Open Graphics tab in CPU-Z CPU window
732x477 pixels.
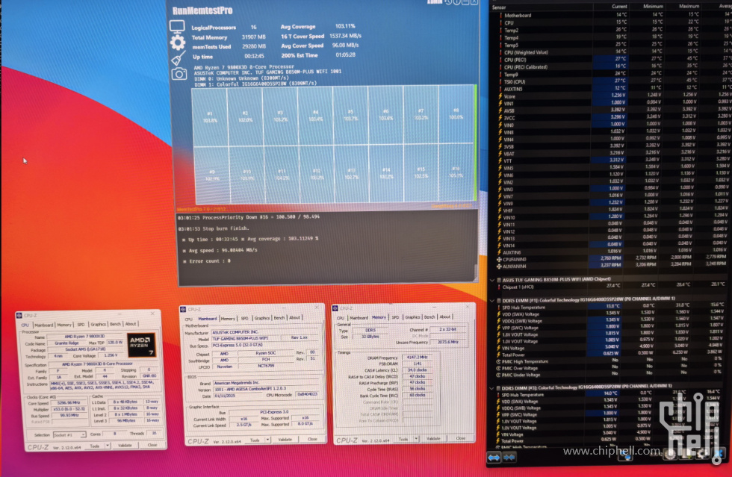click(x=98, y=324)
